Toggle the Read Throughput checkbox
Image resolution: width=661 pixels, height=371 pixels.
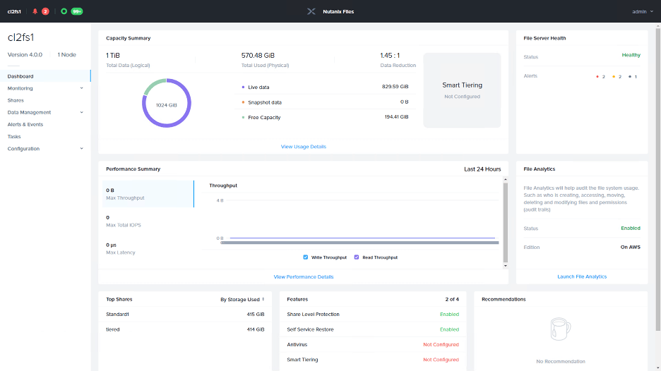pos(357,257)
